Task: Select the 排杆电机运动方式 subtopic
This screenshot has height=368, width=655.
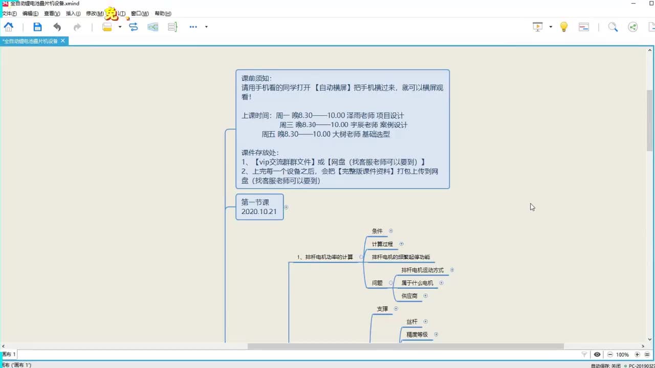Action: coord(423,270)
